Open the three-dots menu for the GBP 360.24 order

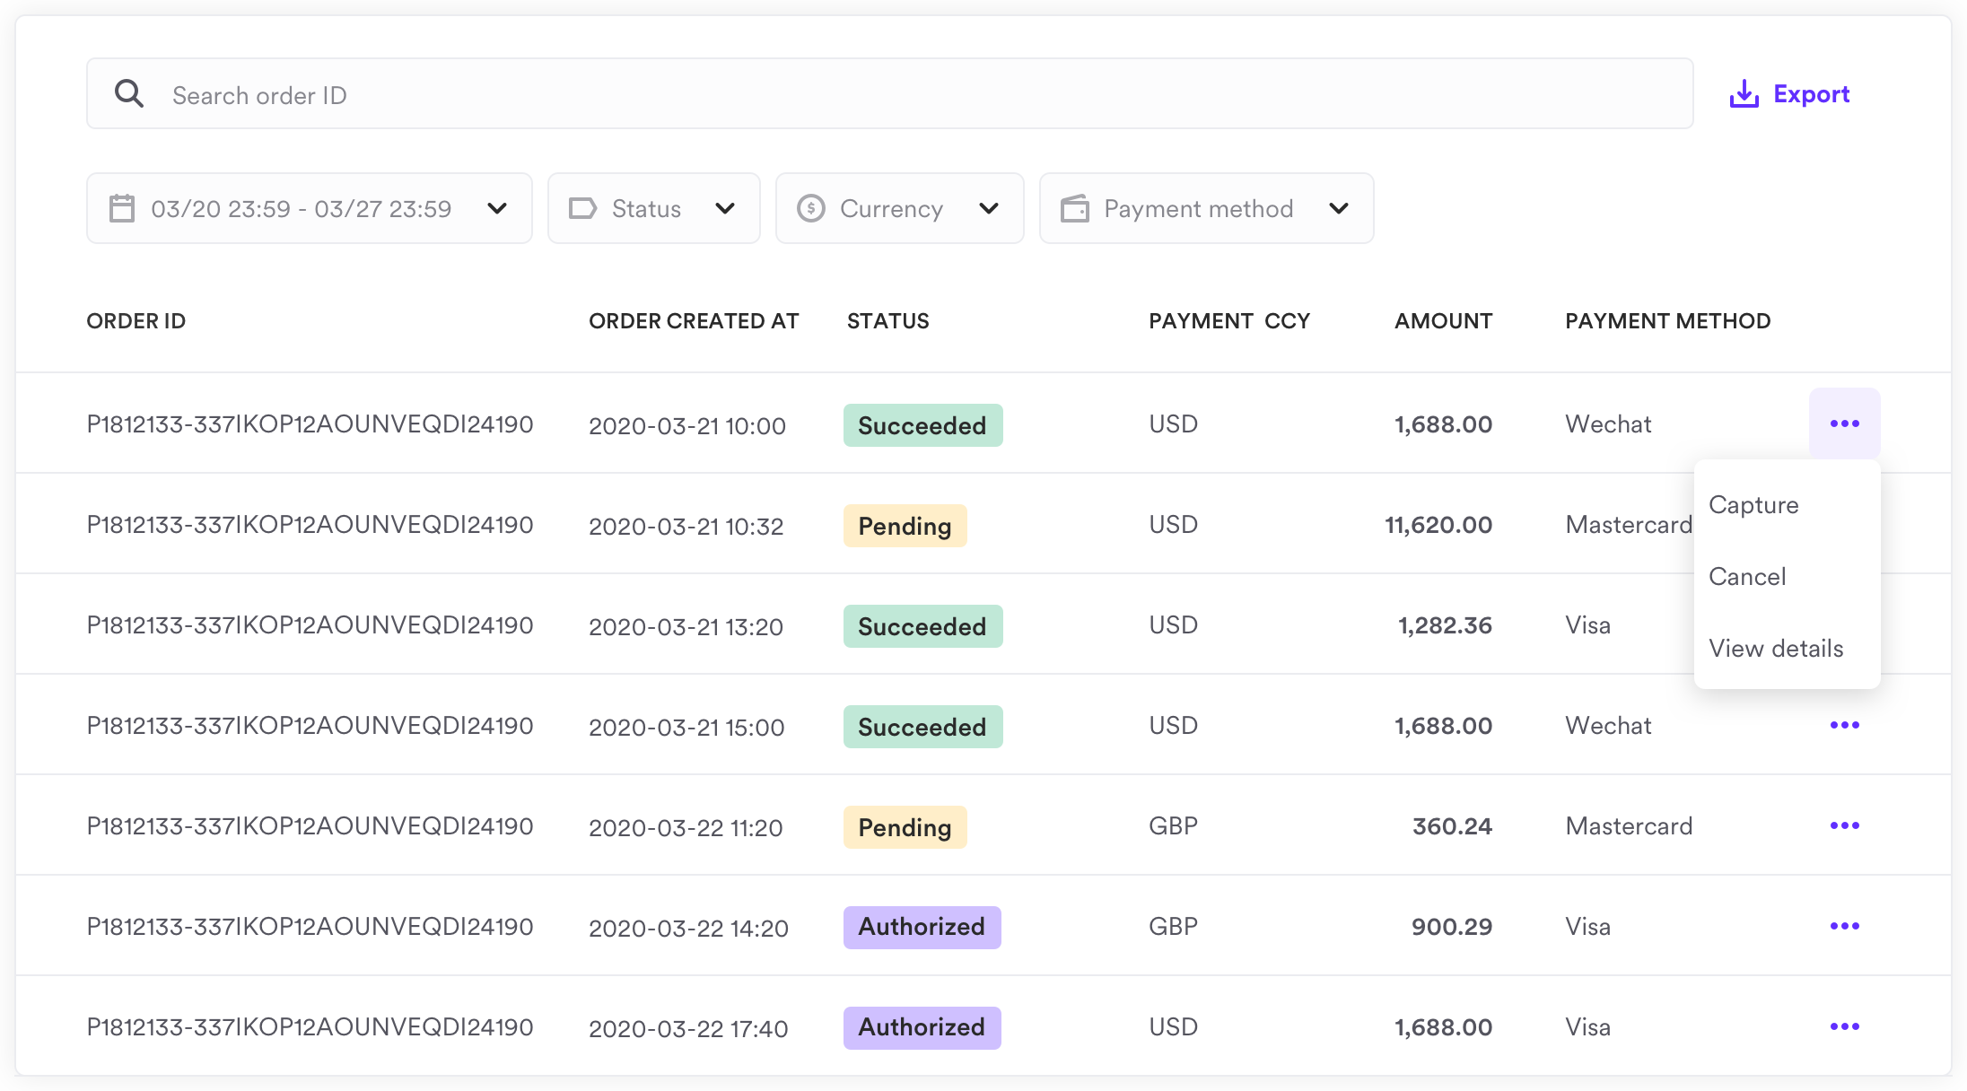coord(1844,825)
